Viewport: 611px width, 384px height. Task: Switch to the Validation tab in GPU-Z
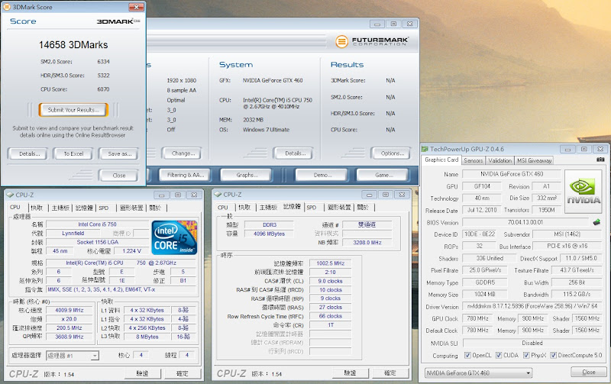click(x=499, y=160)
